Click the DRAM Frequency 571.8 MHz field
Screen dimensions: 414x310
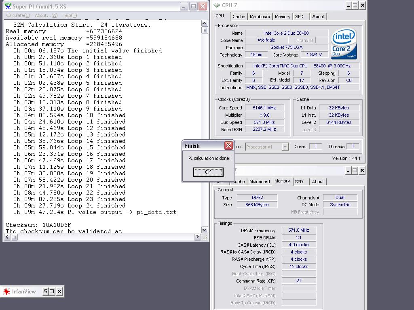[x=299, y=230]
